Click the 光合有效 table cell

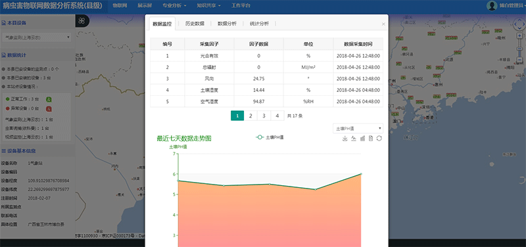(x=209, y=56)
